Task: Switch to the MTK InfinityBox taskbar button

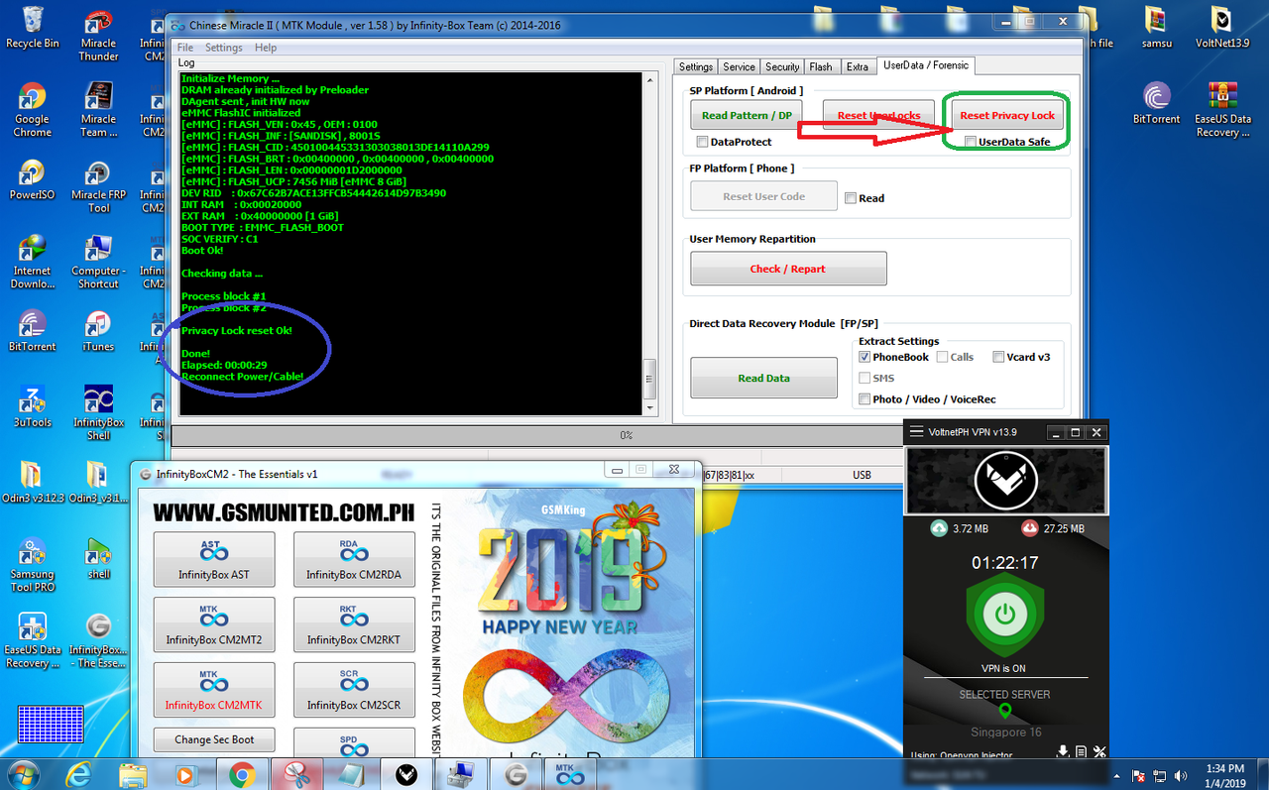Action: coord(568,774)
